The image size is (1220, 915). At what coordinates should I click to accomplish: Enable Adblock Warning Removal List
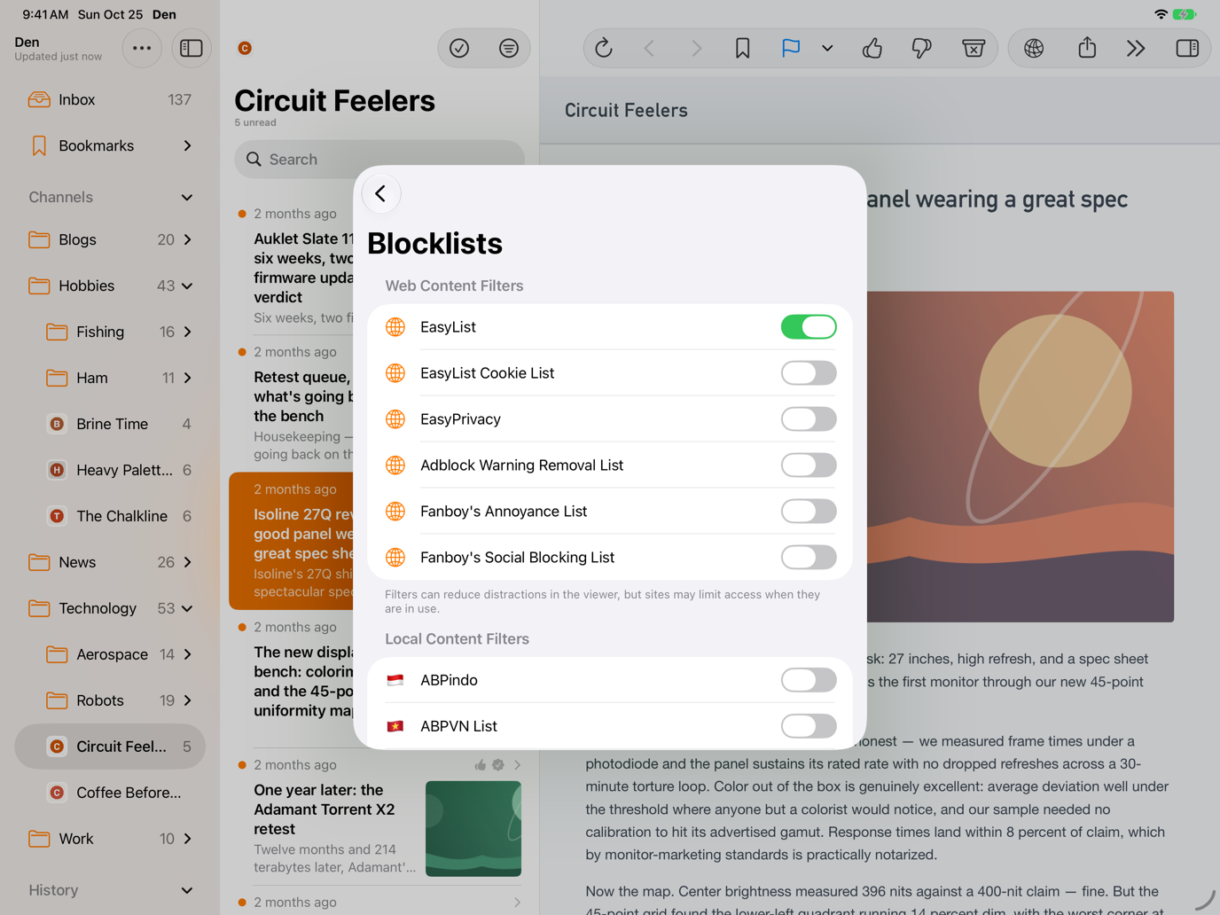coord(809,465)
